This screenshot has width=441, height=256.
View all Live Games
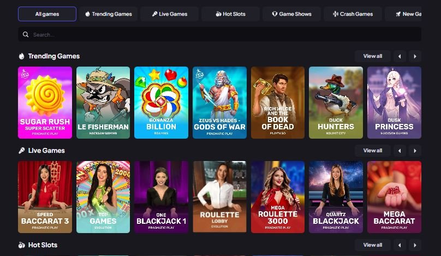373,151
